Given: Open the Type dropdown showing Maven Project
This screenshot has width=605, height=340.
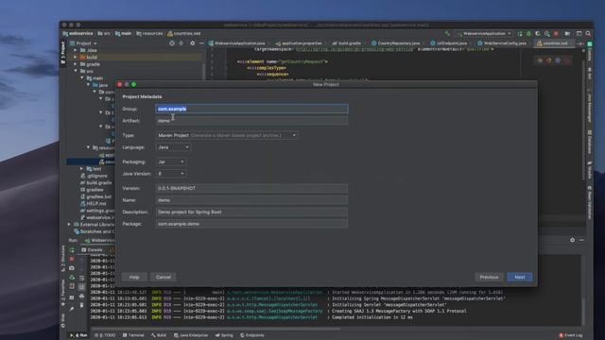Looking at the screenshot, I should [x=227, y=135].
